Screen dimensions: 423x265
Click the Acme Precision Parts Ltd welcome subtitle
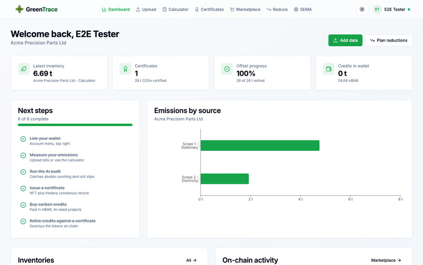click(38, 43)
